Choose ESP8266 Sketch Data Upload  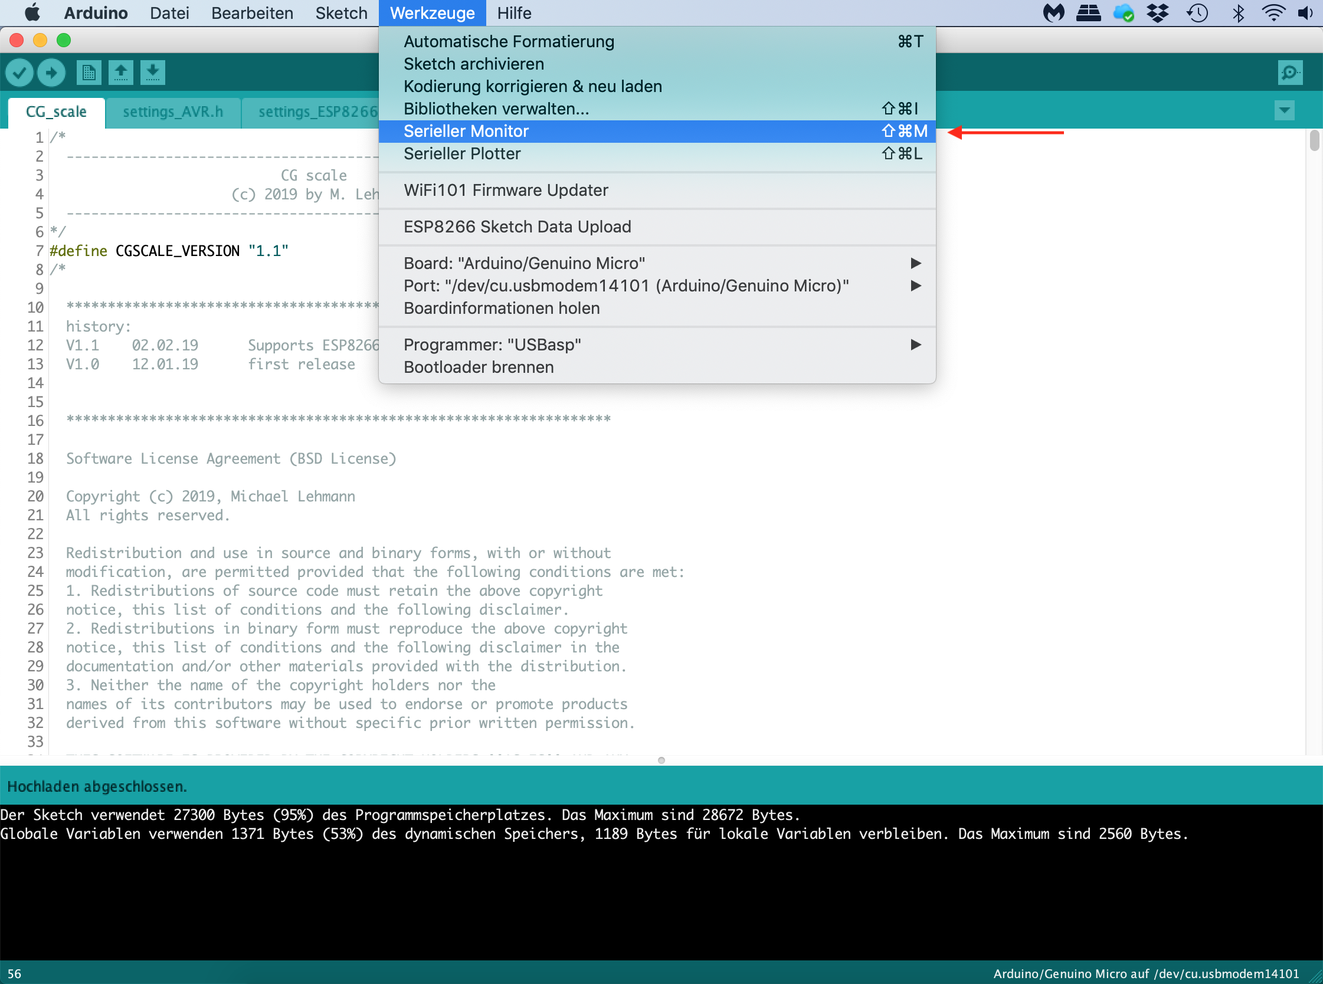657,227
